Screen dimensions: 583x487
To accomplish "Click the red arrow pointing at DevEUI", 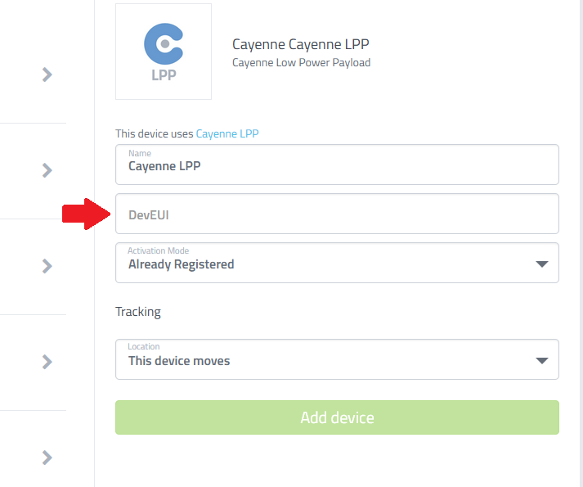I will (86, 214).
